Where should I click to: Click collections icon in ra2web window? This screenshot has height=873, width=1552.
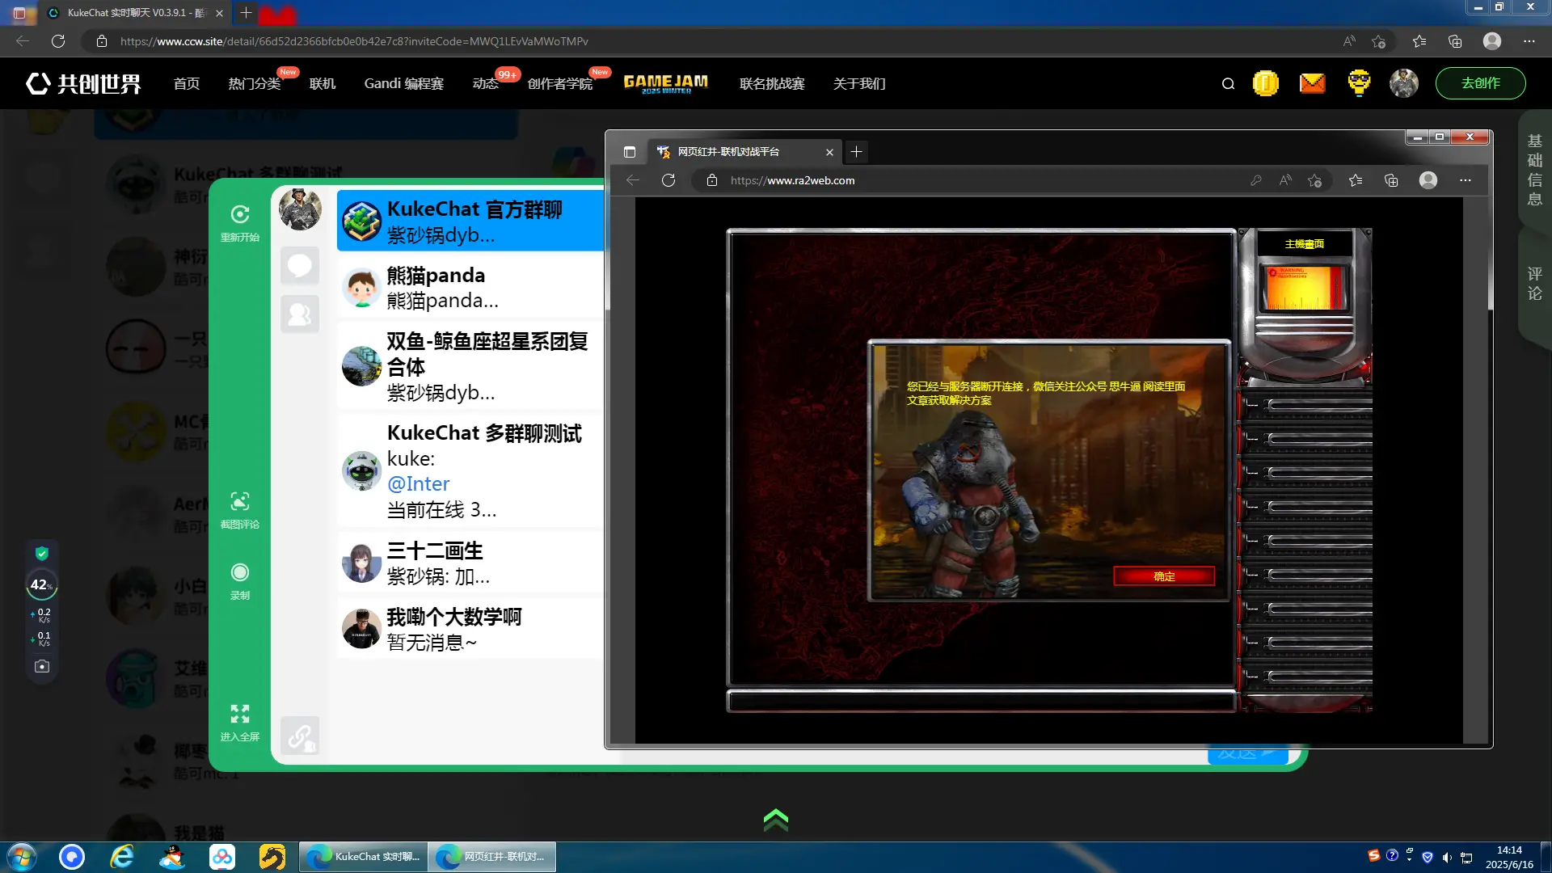1391,180
